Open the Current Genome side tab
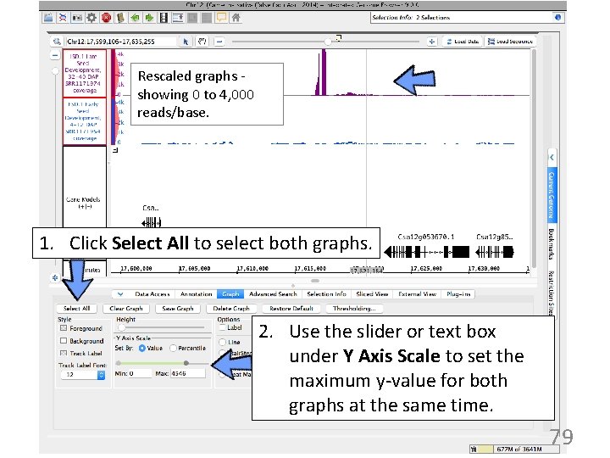Screen dimensions: 610x458 tap(552, 195)
